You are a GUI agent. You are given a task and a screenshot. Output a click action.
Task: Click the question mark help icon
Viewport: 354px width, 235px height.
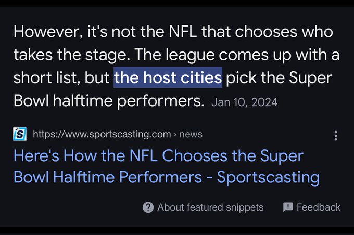click(x=148, y=207)
